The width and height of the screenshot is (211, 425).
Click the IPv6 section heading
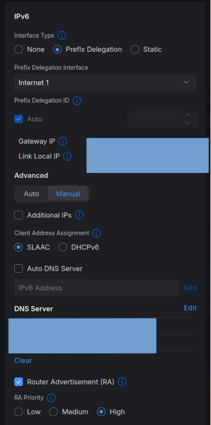click(22, 16)
